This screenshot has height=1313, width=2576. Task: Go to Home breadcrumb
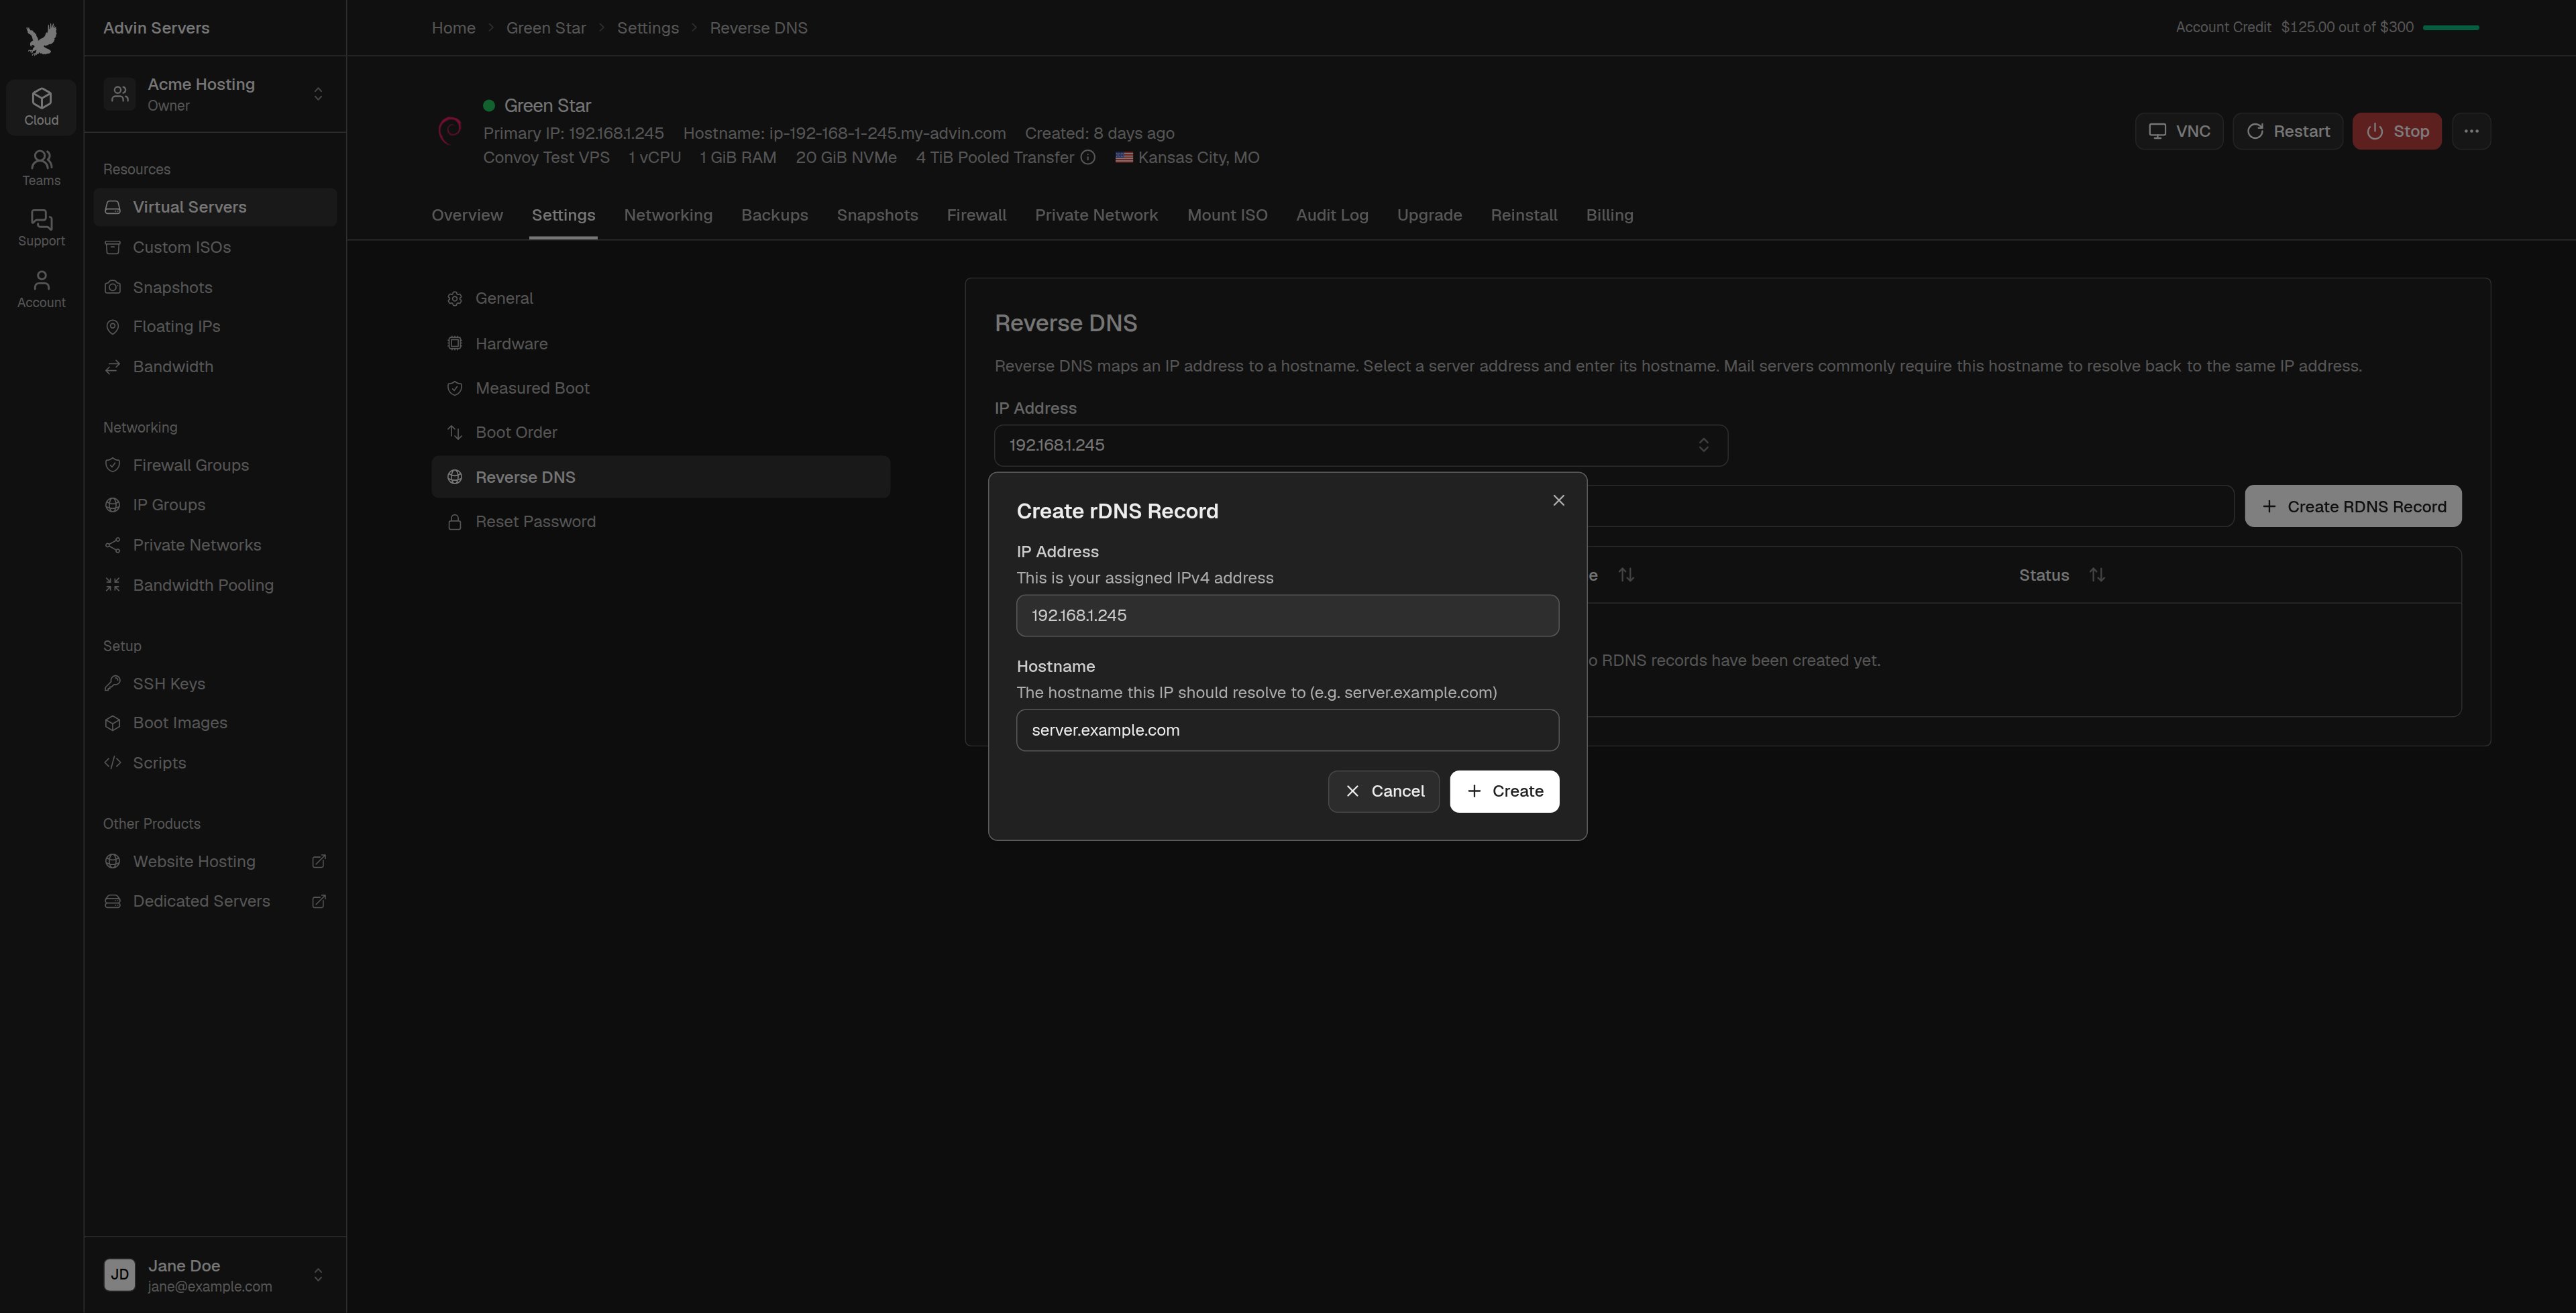[x=453, y=28]
